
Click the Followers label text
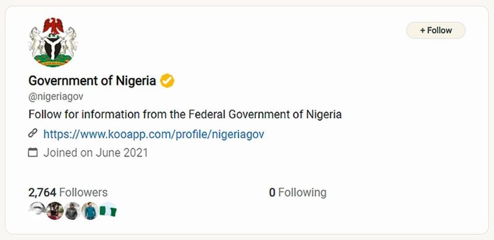83,192
